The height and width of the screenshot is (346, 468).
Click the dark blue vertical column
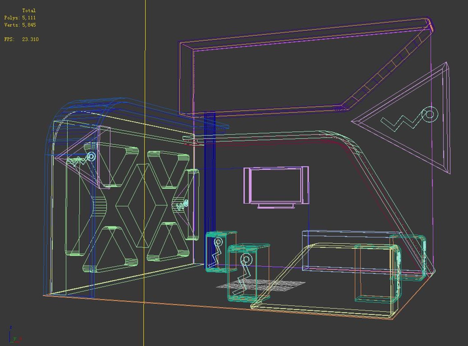coord(210,189)
